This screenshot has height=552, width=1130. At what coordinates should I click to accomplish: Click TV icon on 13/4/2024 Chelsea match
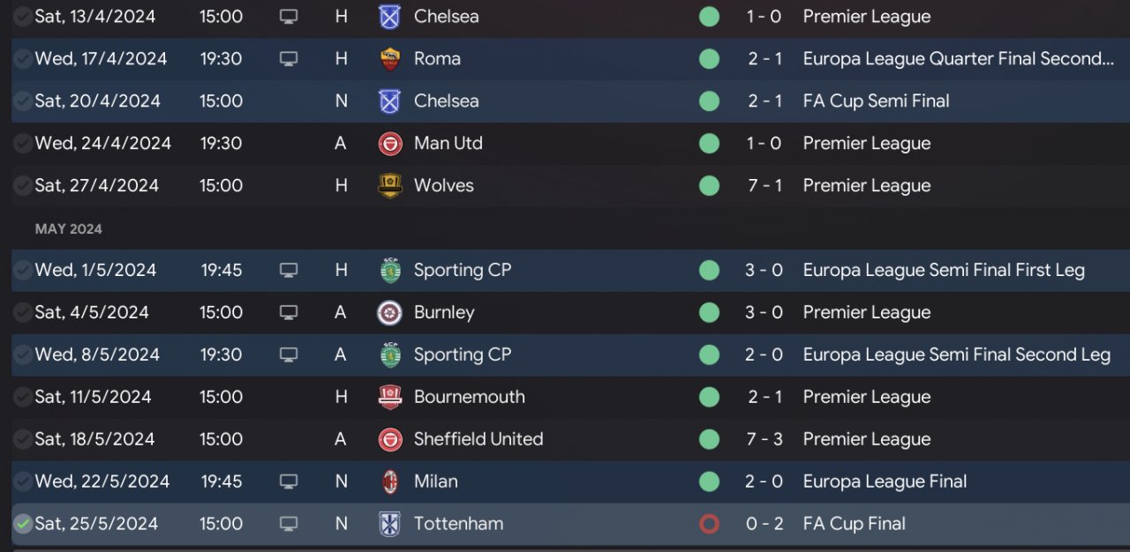(289, 17)
